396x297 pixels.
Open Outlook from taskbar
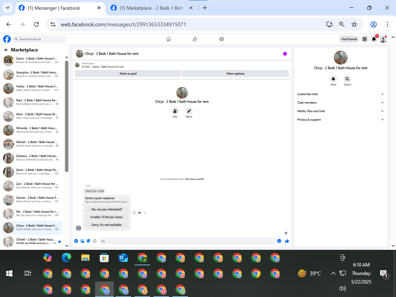point(123,258)
